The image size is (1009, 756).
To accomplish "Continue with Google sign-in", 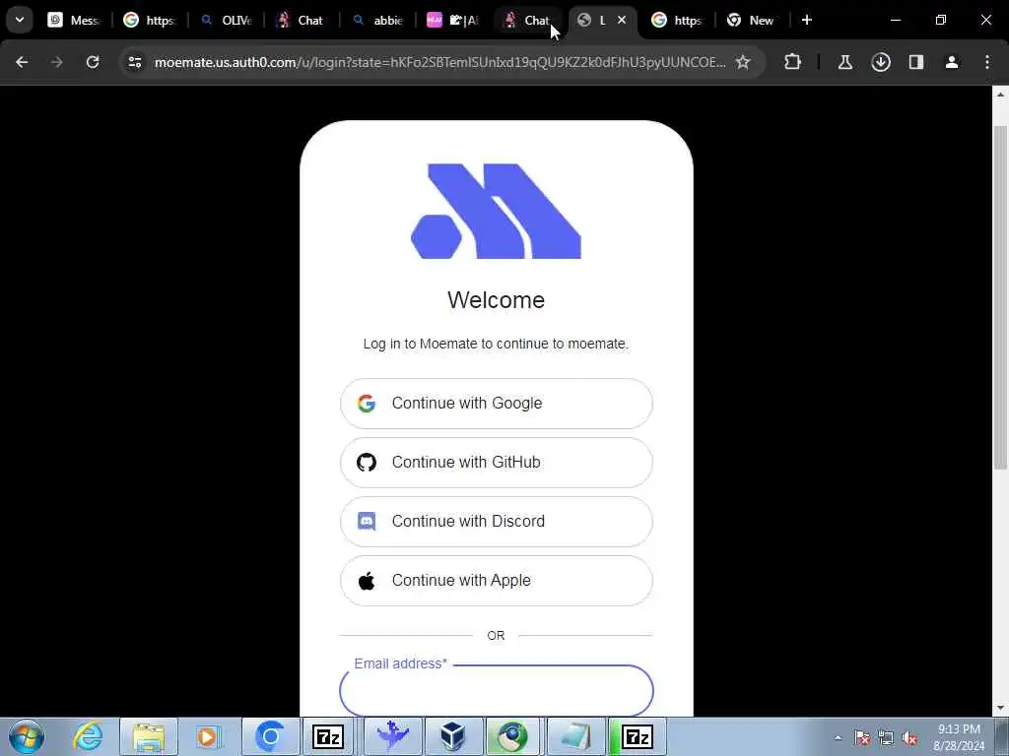I will (x=497, y=403).
